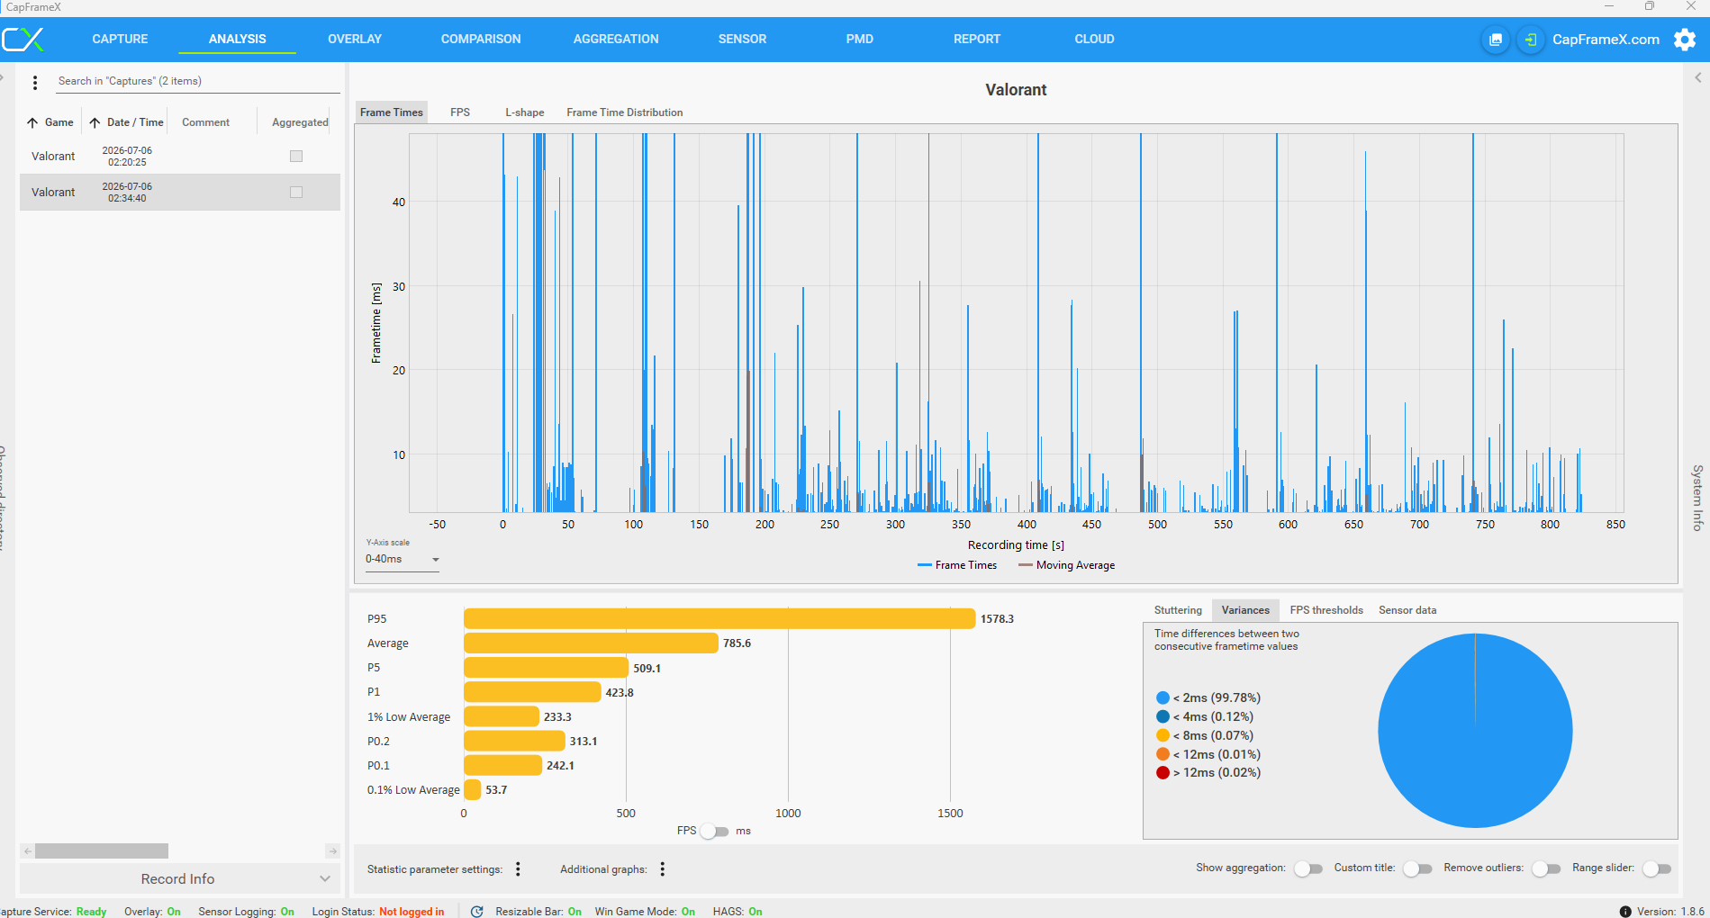The image size is (1710, 918).
Task: Open the Y-Axis scale dropdown
Action: 403,560
